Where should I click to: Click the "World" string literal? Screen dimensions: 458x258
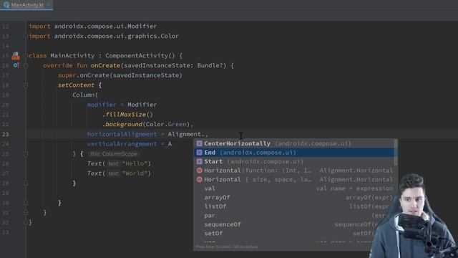click(135, 173)
